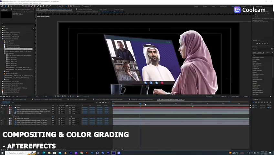Open the Spacebar shortcut dropdown in Preview
The height and width of the screenshot is (155, 274).
click(261, 49)
